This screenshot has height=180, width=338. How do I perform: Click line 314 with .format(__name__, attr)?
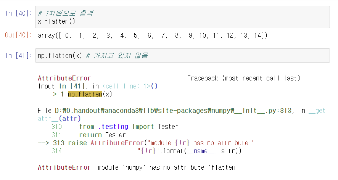[x=146, y=151]
